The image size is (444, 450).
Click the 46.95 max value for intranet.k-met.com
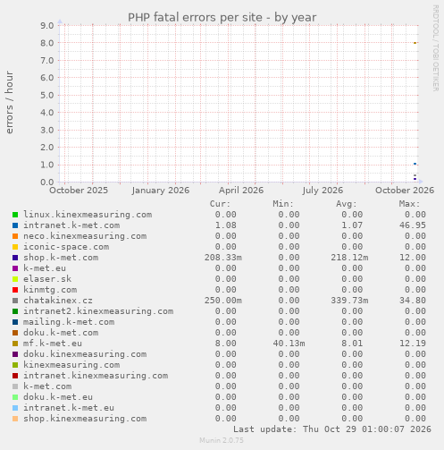413,225
